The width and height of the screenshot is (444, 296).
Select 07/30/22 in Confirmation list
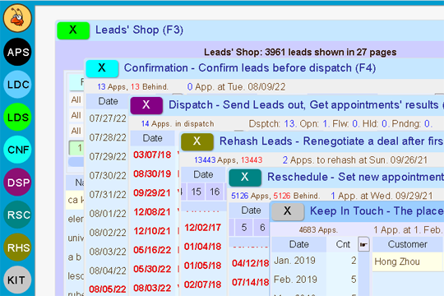pos(108,176)
